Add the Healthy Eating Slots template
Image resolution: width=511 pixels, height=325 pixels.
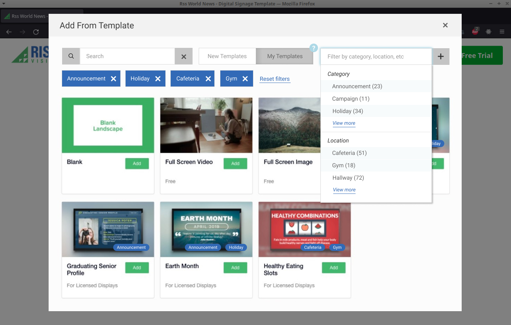coord(334,268)
